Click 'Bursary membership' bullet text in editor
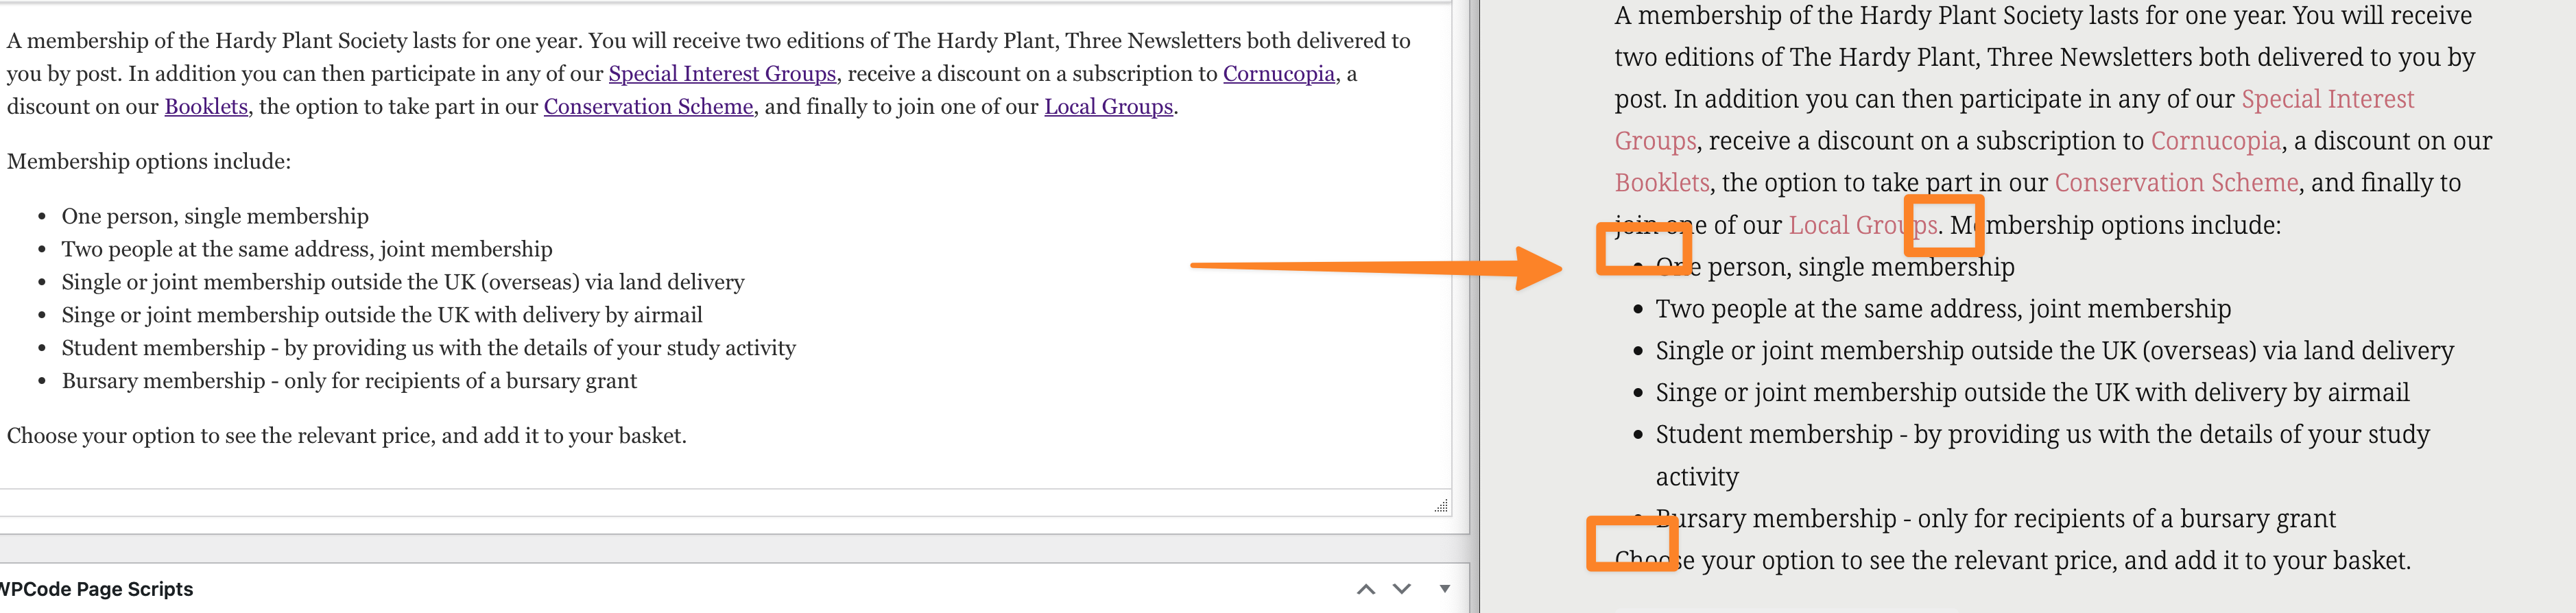This screenshot has width=2576, height=613. 349,381
